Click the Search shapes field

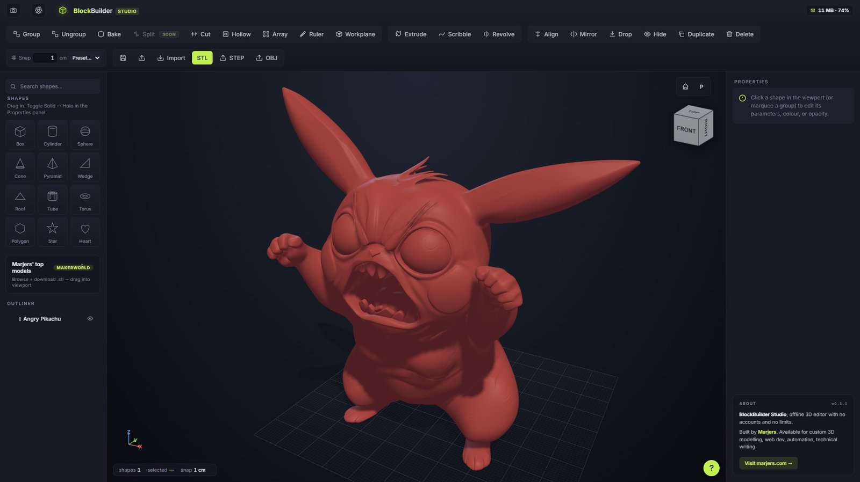click(53, 86)
